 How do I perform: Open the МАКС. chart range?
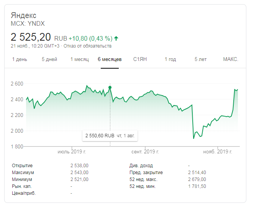231,59
